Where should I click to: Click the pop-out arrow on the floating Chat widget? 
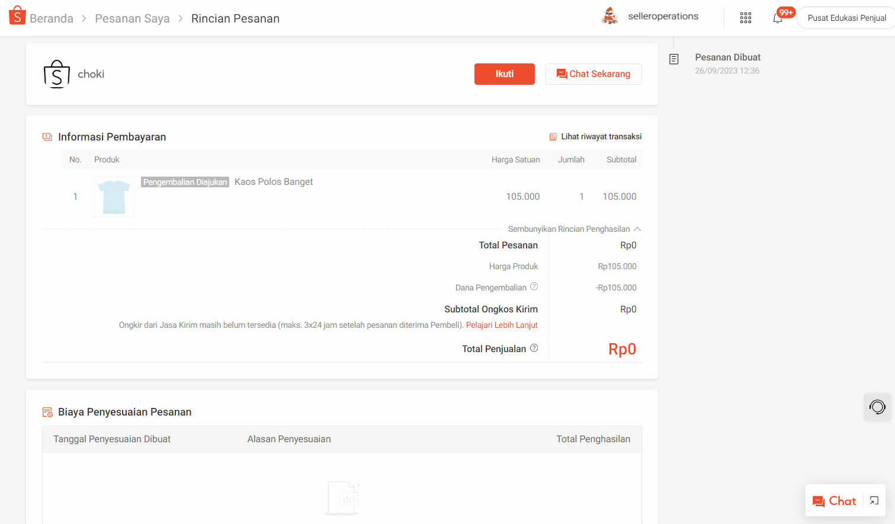[x=873, y=501]
